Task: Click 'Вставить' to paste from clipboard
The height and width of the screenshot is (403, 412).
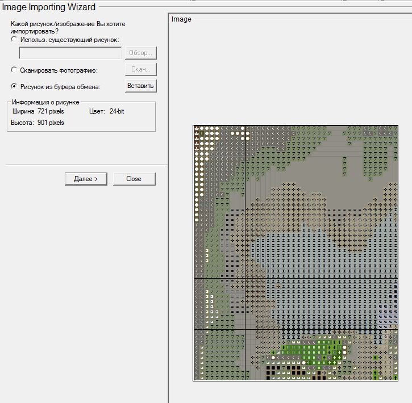Action: (140, 86)
